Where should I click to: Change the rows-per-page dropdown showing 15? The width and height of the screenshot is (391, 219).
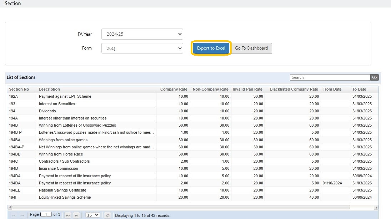coord(92,215)
